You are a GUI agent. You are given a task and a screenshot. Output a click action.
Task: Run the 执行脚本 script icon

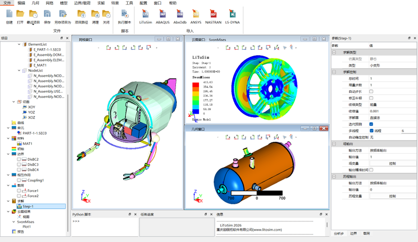[x=125, y=14]
